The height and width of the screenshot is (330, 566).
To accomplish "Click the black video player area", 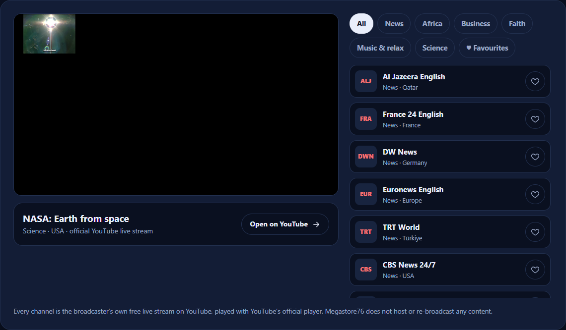I will [x=176, y=105].
